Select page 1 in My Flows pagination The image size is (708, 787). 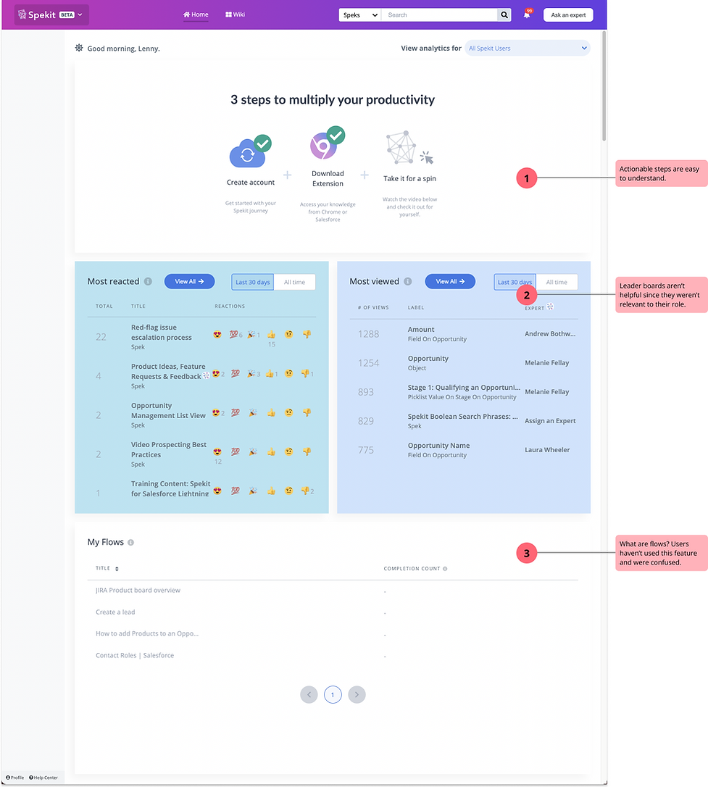point(333,695)
